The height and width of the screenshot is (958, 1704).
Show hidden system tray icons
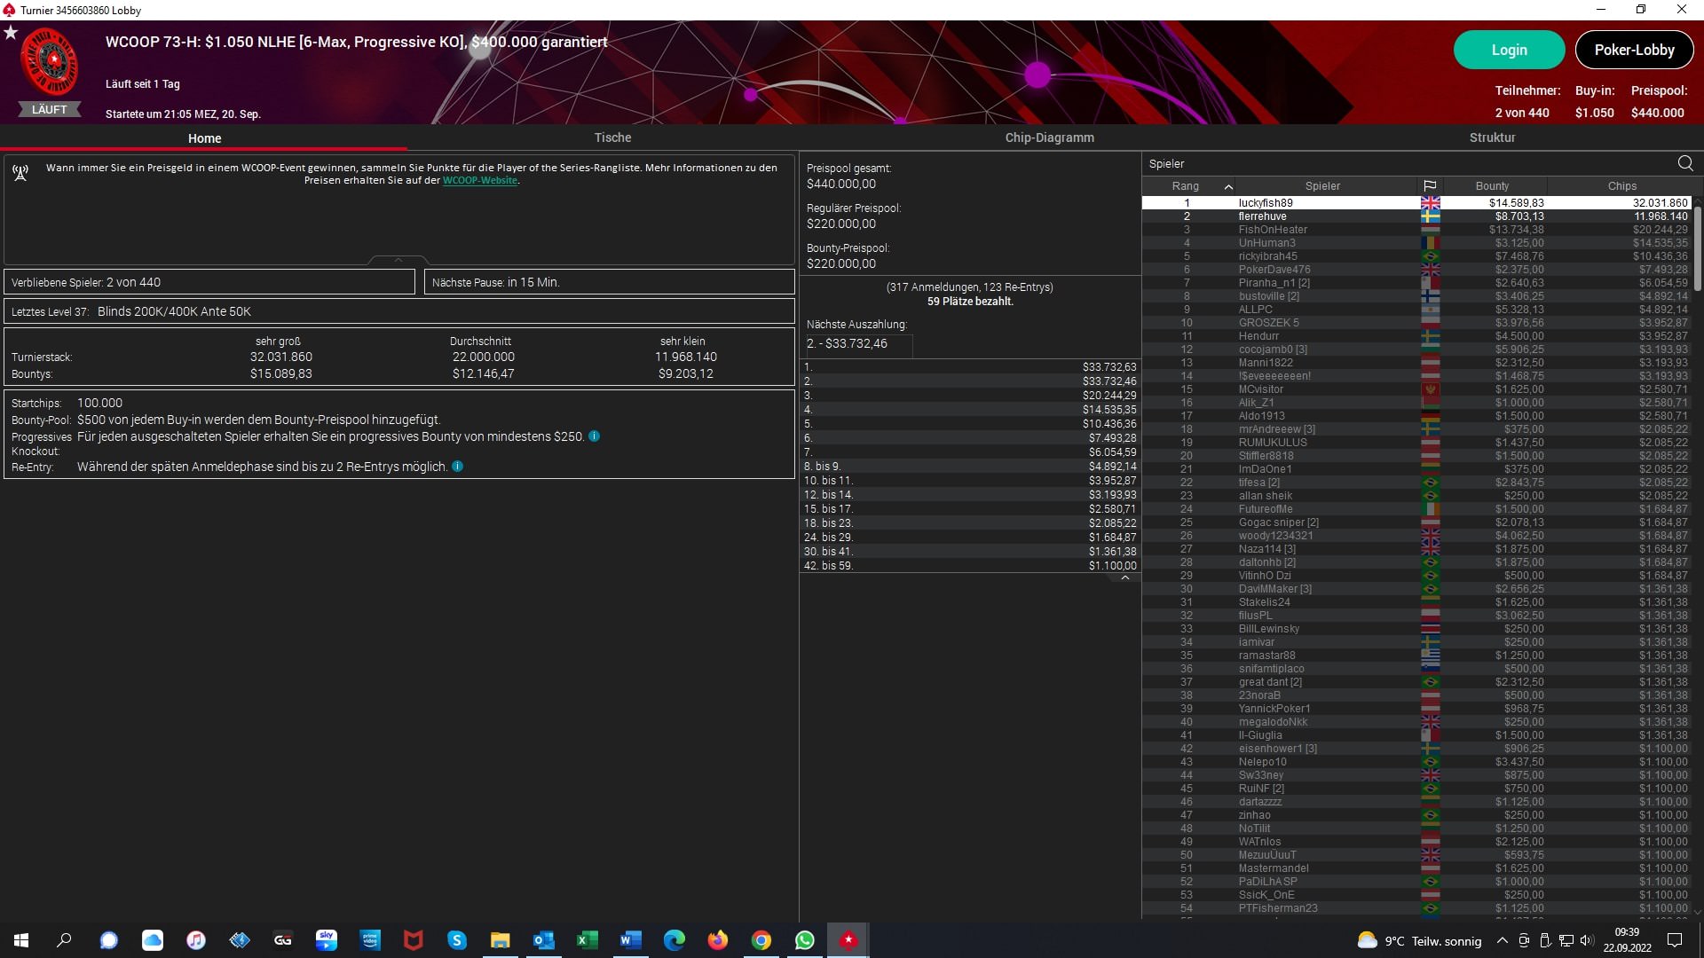(1502, 940)
